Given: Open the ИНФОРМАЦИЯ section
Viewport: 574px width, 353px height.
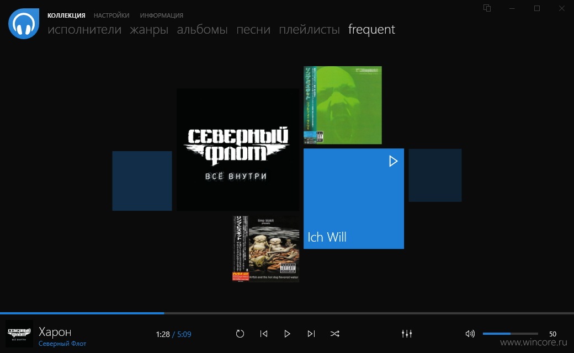Looking at the screenshot, I should point(161,15).
